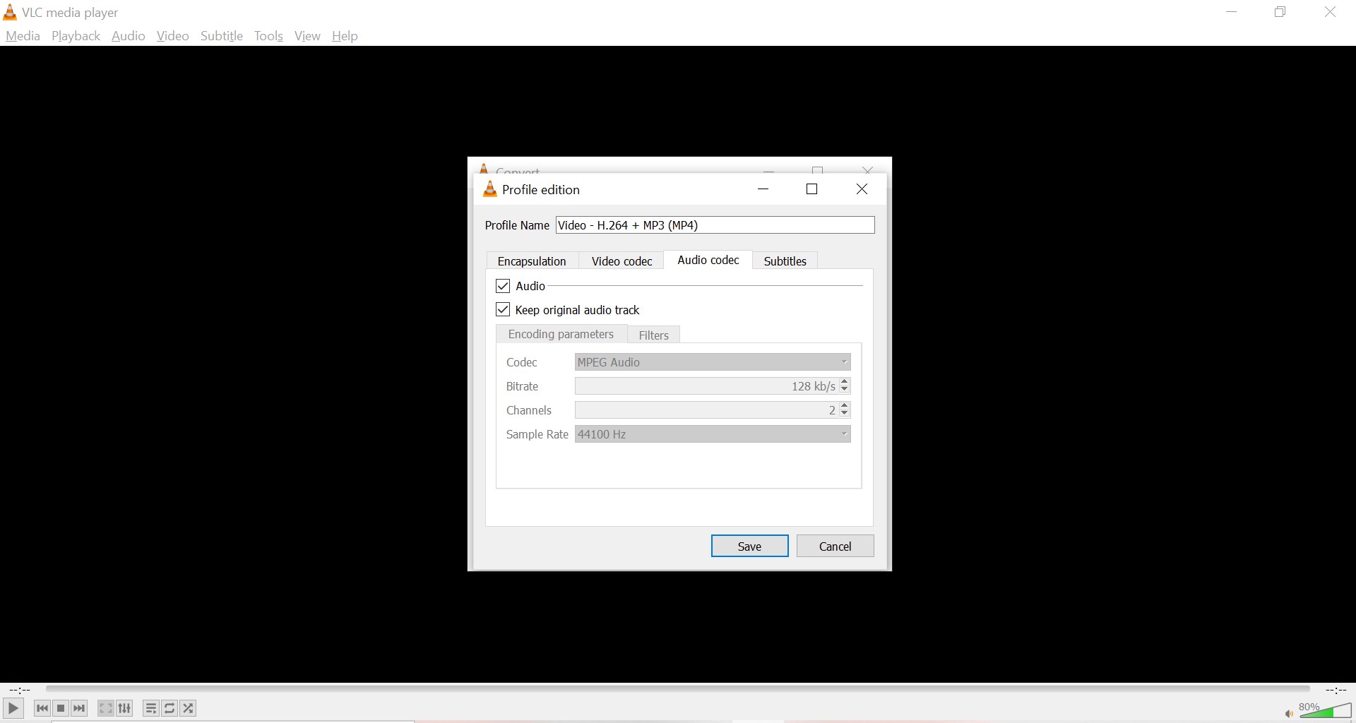Enable loop playback icon
Screen dimensions: 1356x723
coord(169,708)
